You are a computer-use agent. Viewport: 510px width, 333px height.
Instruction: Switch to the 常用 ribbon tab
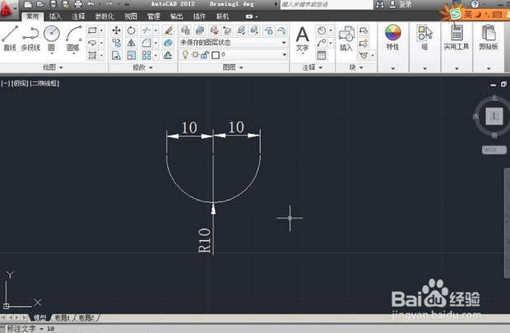point(32,16)
